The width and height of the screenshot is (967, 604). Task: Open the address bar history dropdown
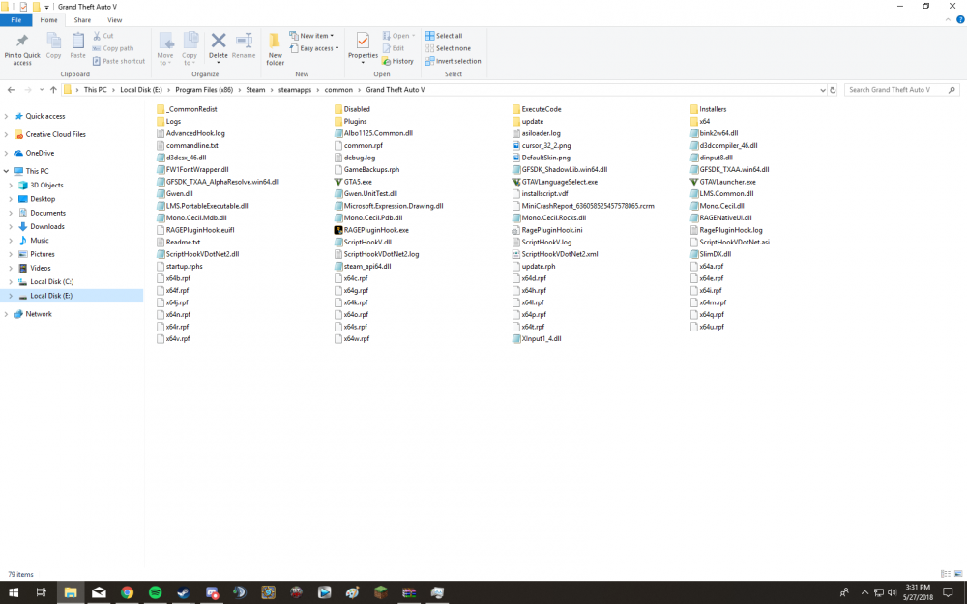pyautogui.click(x=822, y=90)
